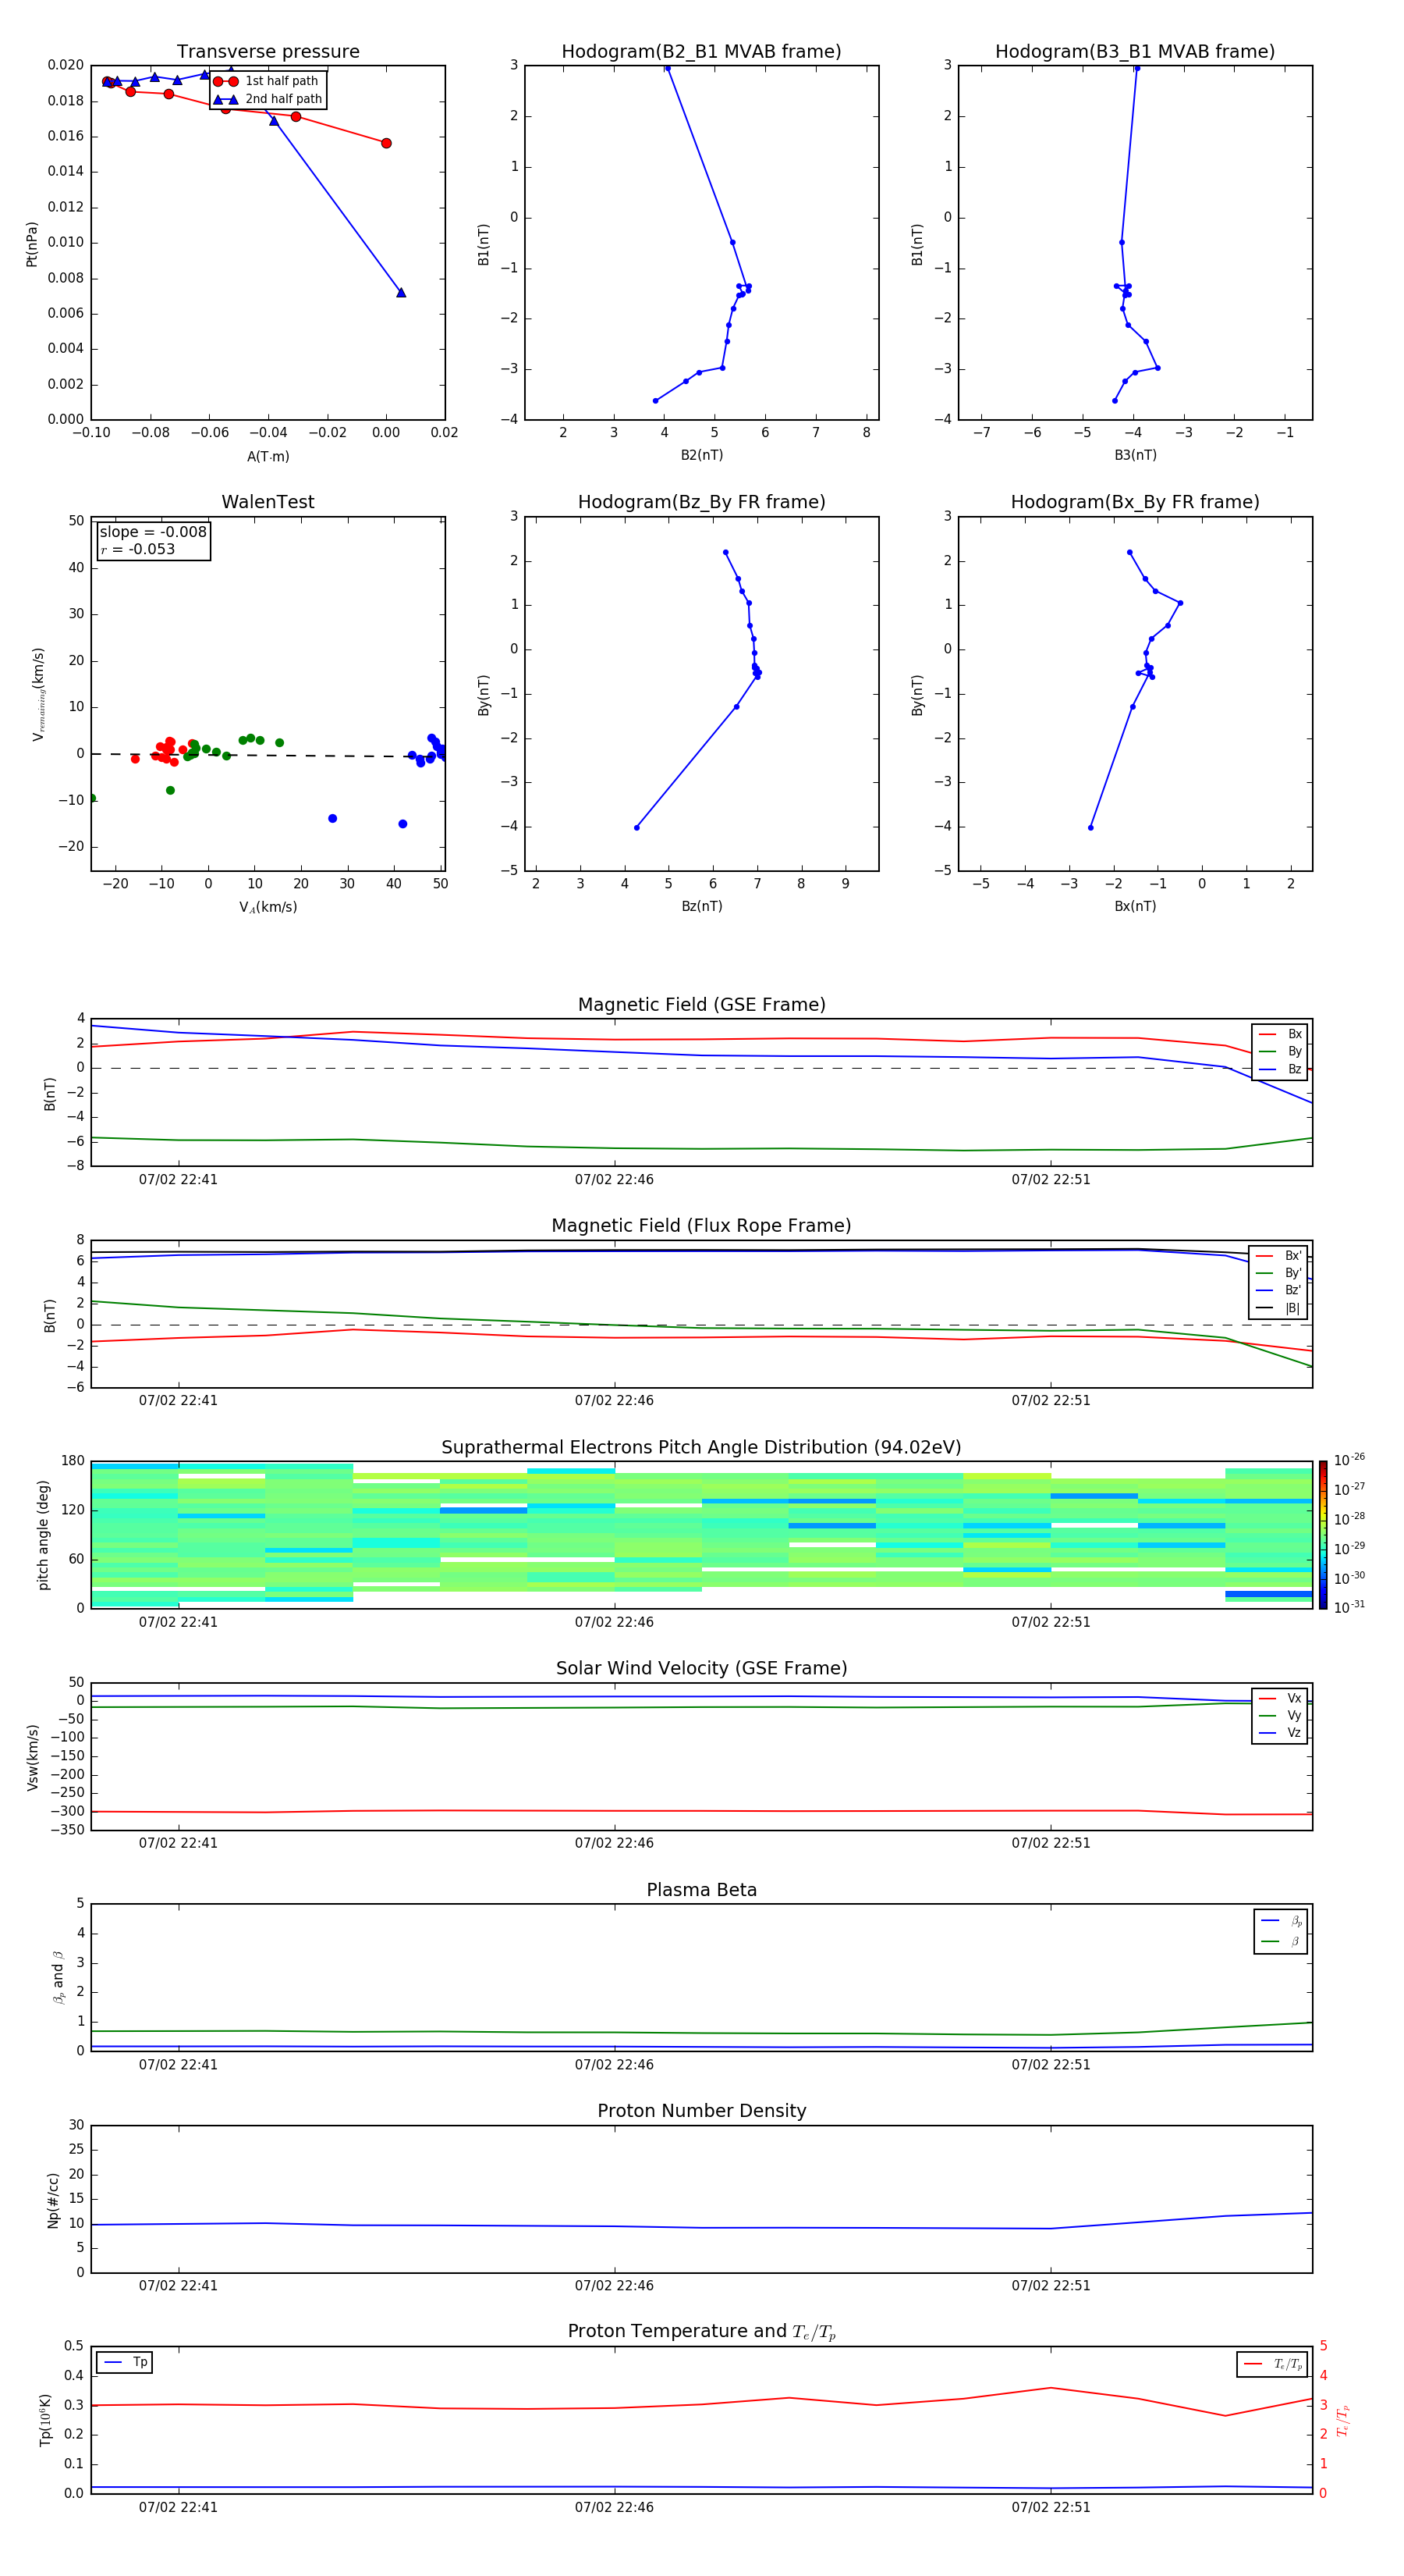Click the 'Solar Wind Velocity (GSE Frame)' title
The width and height of the screenshot is (1404, 2576).
(x=701, y=1668)
